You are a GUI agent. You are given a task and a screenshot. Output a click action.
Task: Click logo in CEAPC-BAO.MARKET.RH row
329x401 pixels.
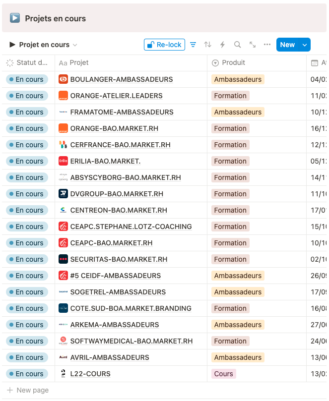click(63, 243)
